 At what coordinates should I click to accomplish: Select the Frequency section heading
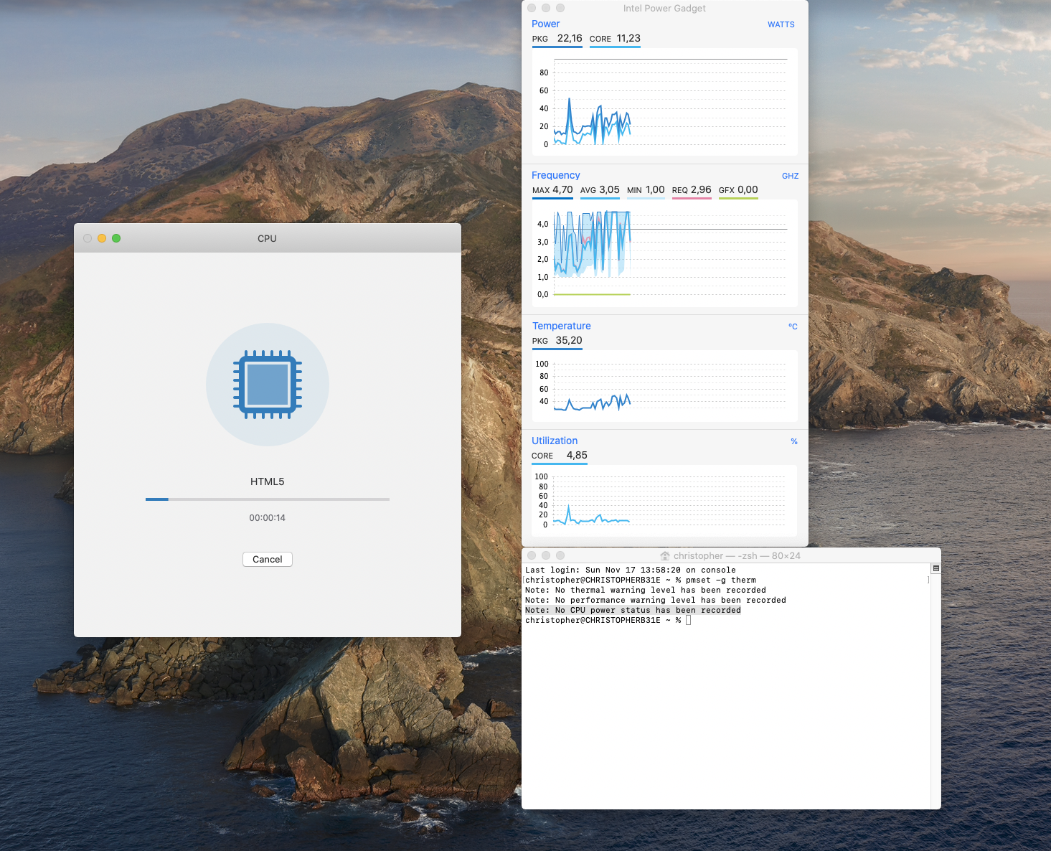pyautogui.click(x=555, y=175)
